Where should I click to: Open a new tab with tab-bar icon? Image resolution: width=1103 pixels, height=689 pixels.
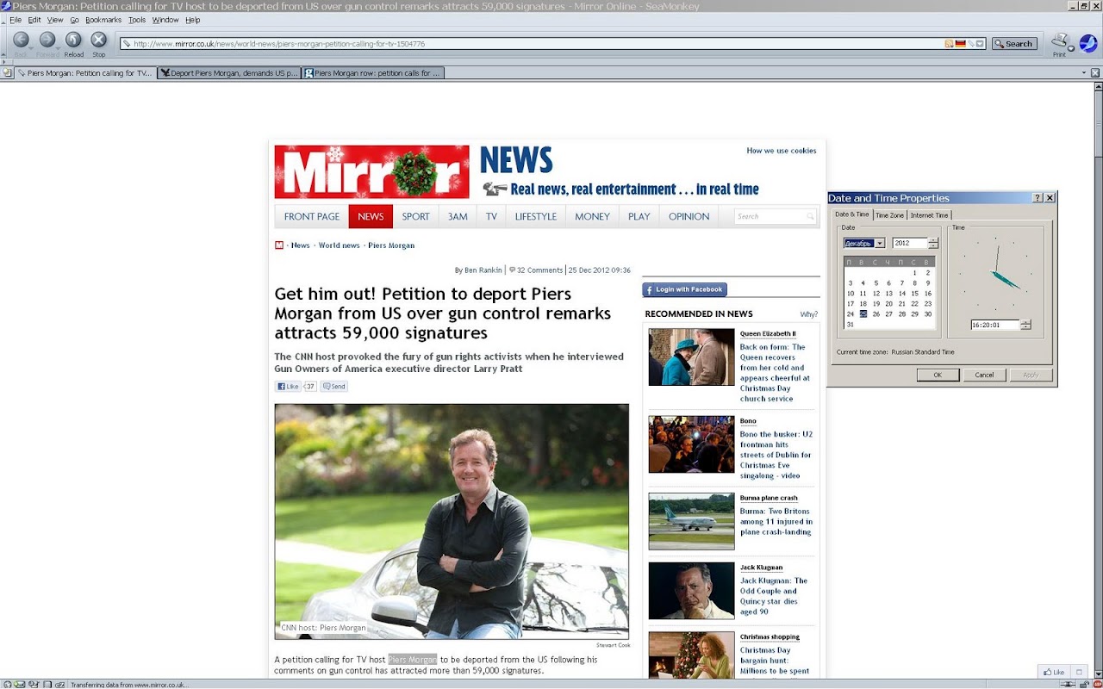click(7, 73)
